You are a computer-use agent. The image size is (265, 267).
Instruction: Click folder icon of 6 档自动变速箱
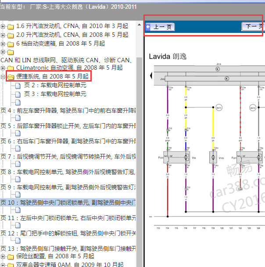point(11,44)
